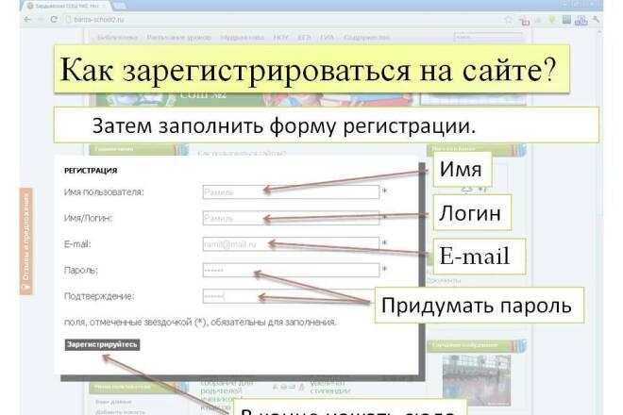This screenshot has width=623, height=415.
Task: Open the Библиотека menu item
Action: click(117, 38)
